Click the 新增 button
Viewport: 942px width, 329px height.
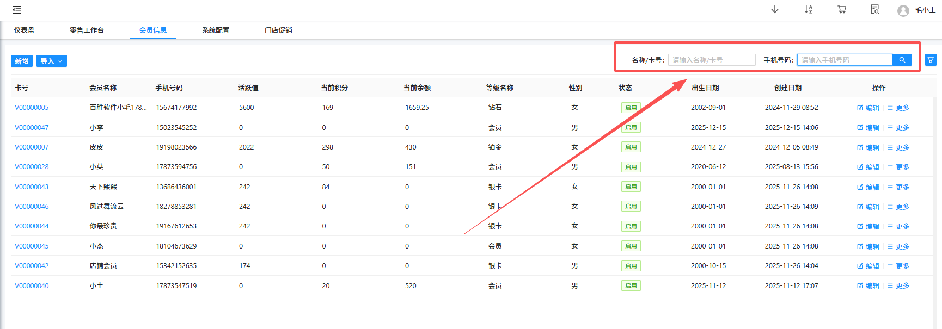click(x=22, y=61)
